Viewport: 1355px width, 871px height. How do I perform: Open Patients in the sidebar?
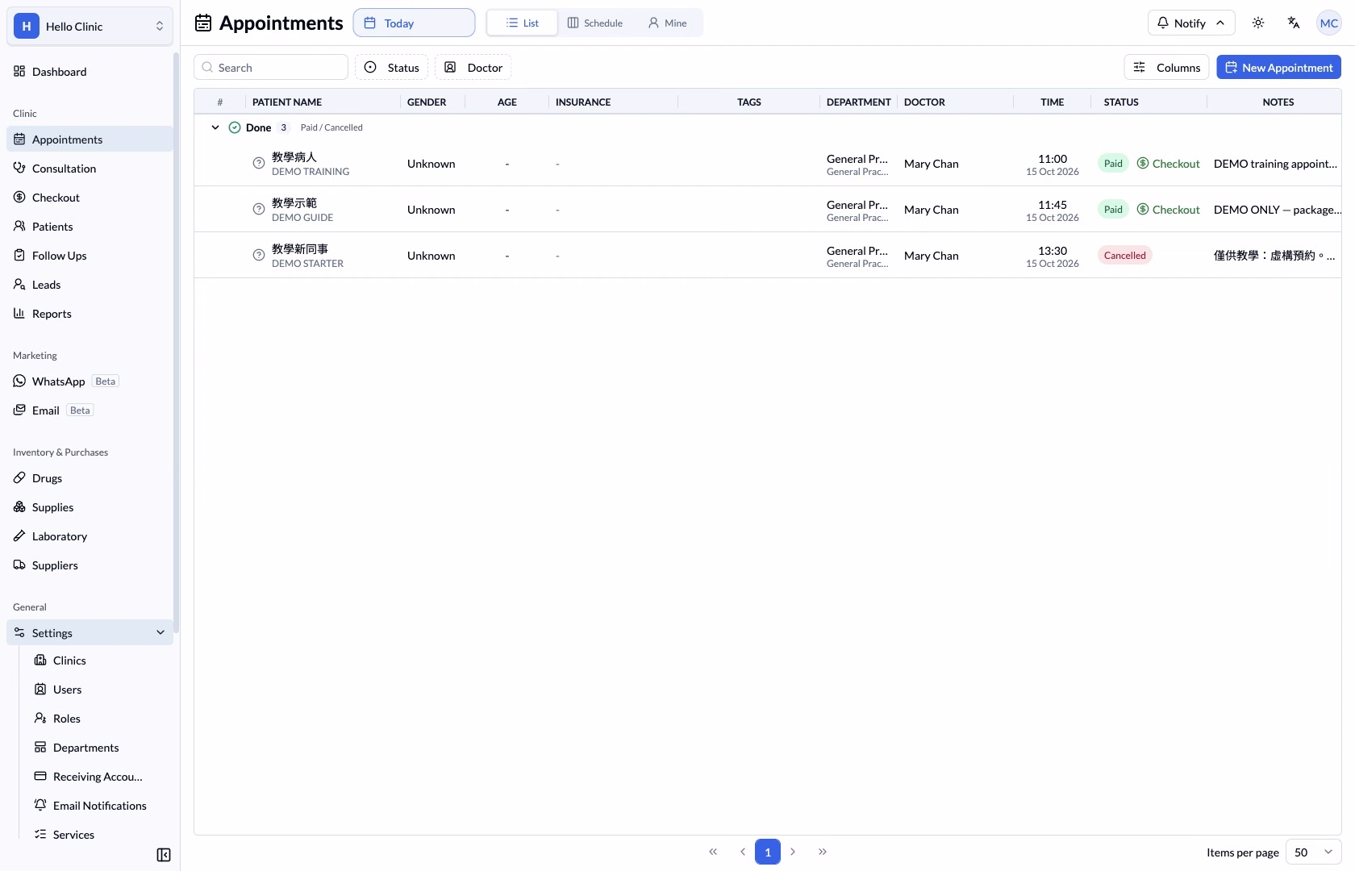point(90,227)
